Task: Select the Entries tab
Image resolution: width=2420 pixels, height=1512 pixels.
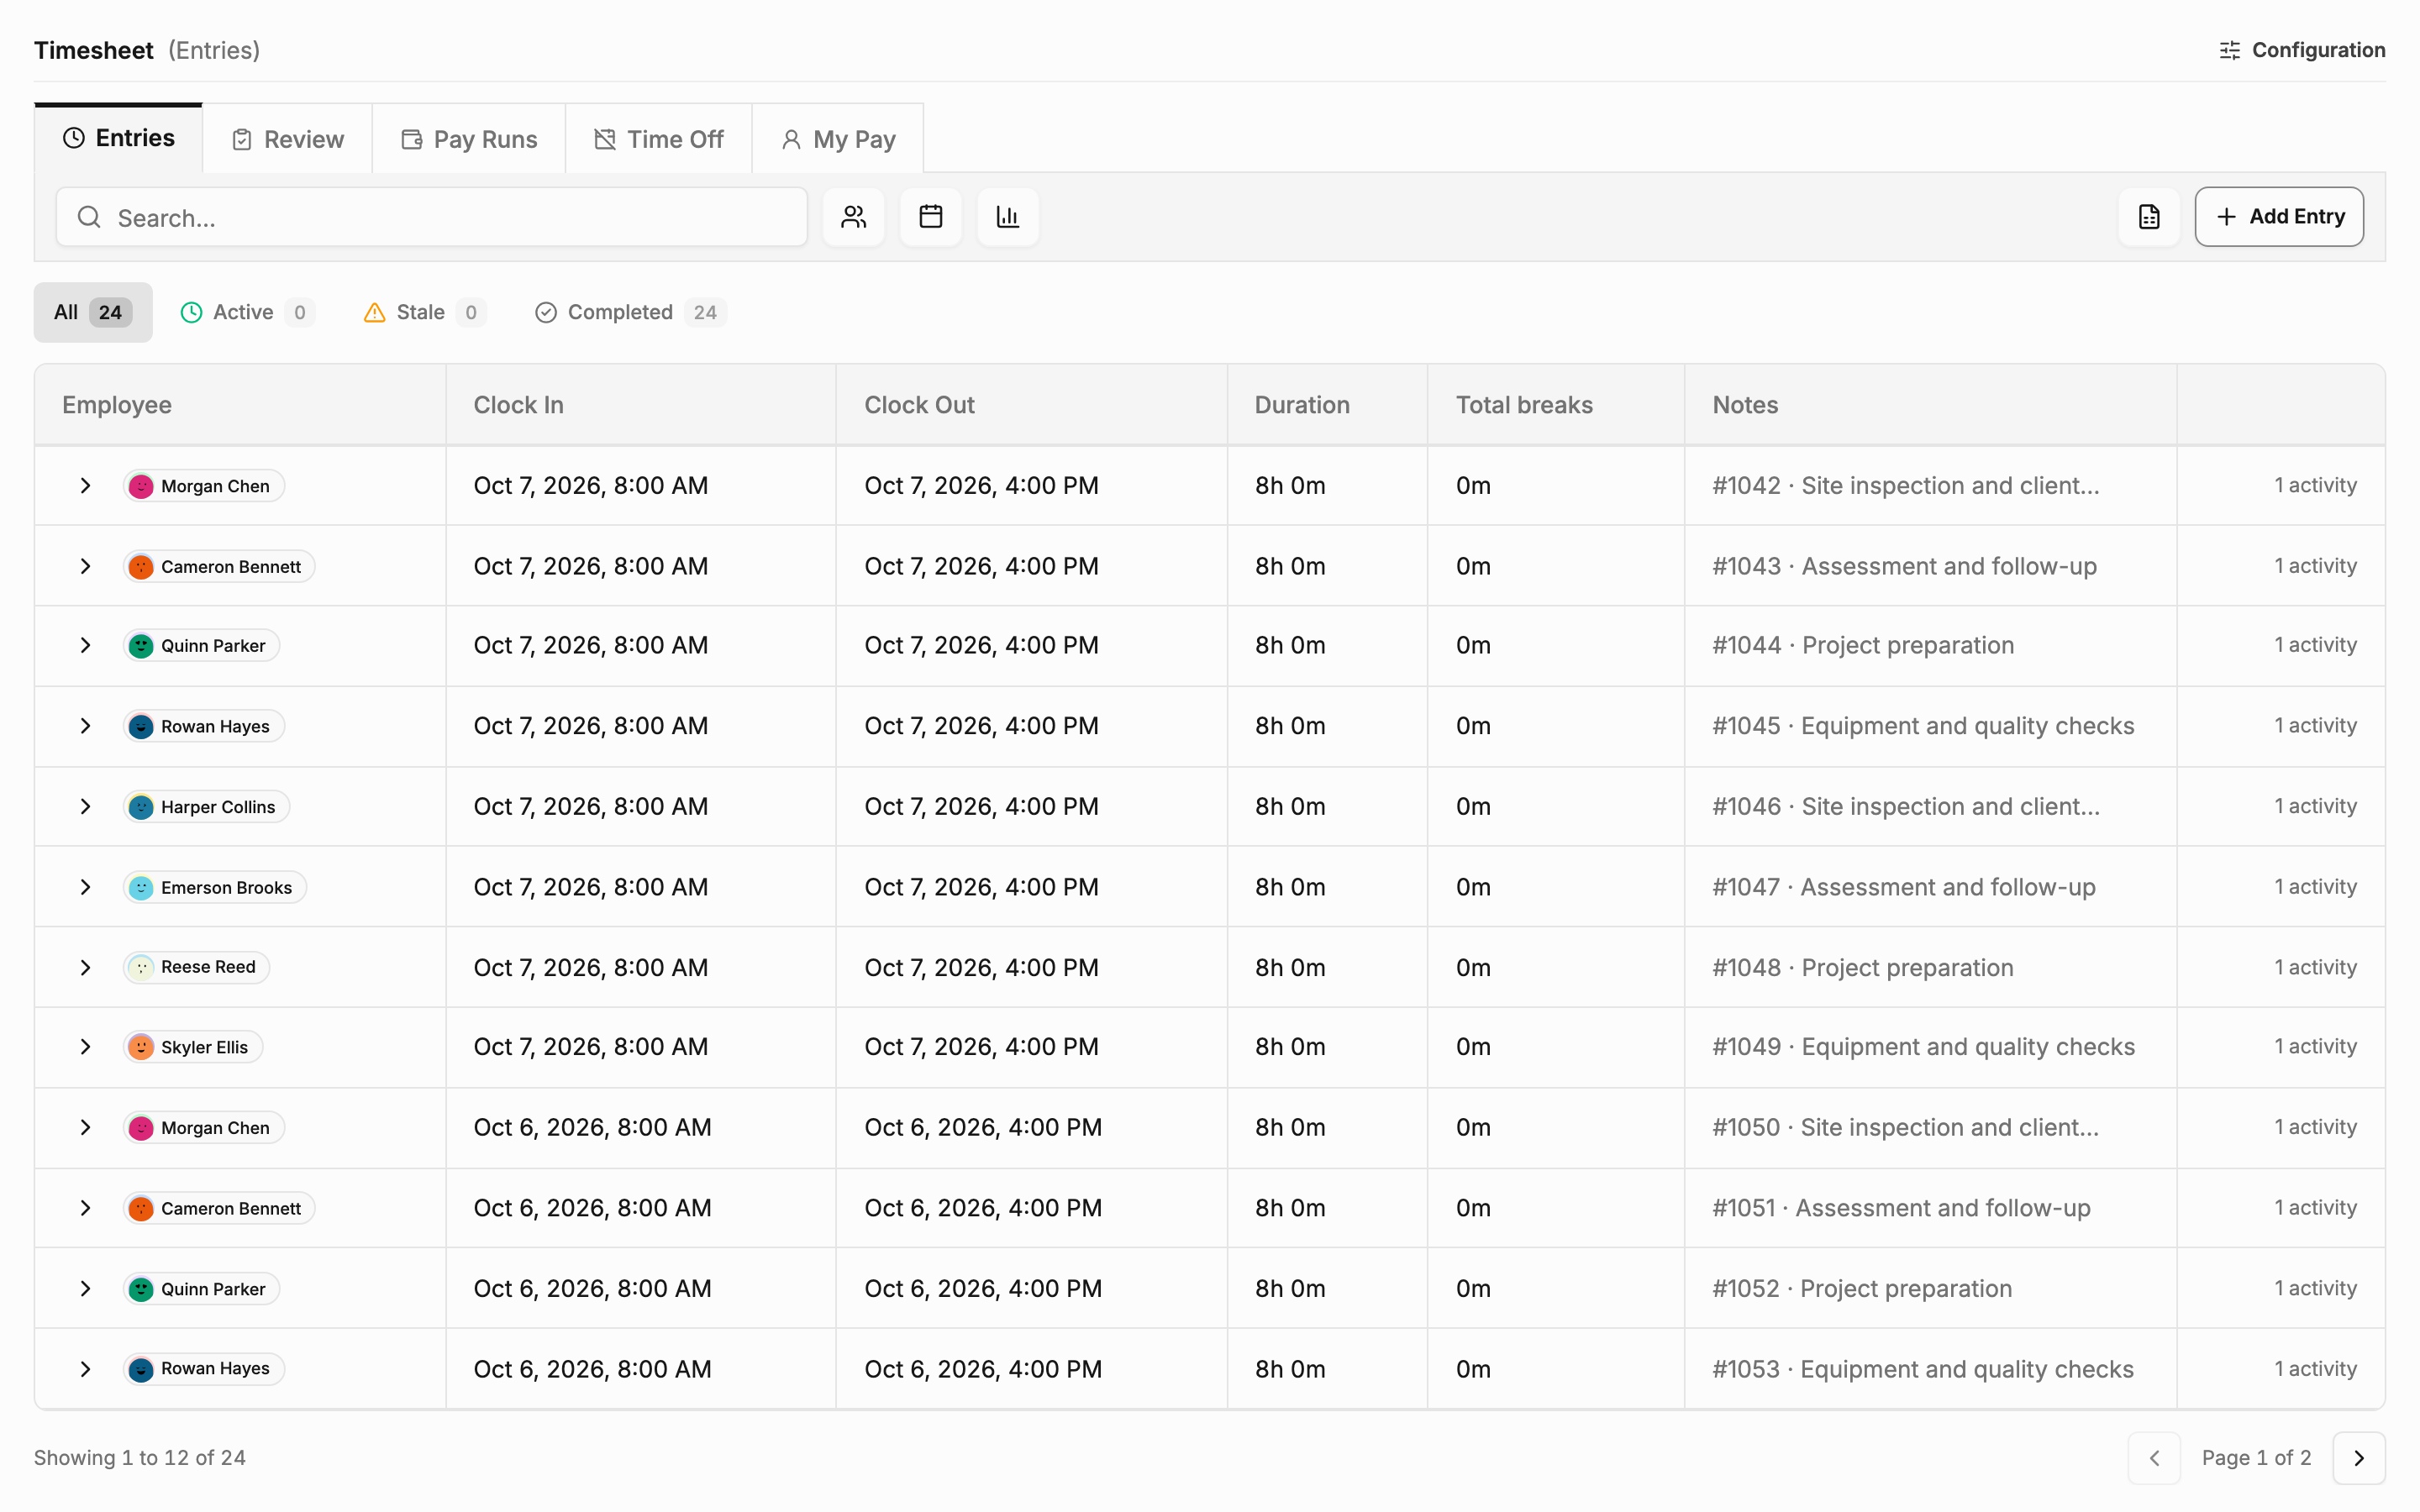Action: (118, 138)
